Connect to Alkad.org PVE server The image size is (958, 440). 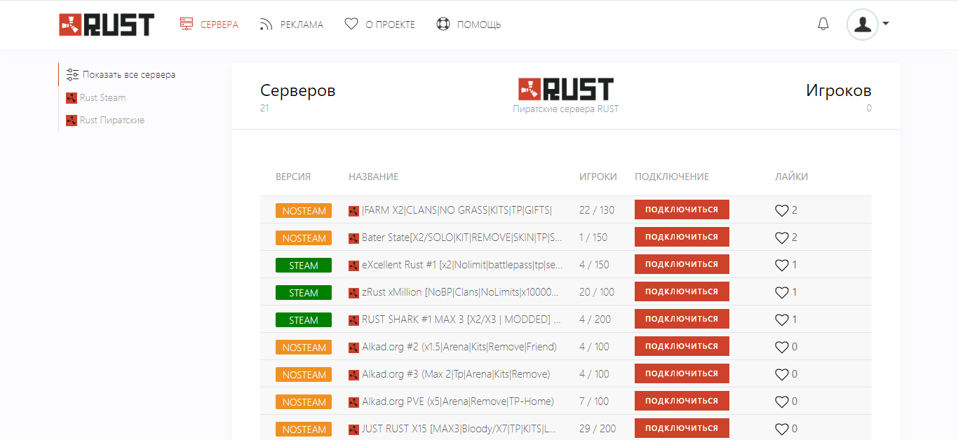tap(682, 401)
